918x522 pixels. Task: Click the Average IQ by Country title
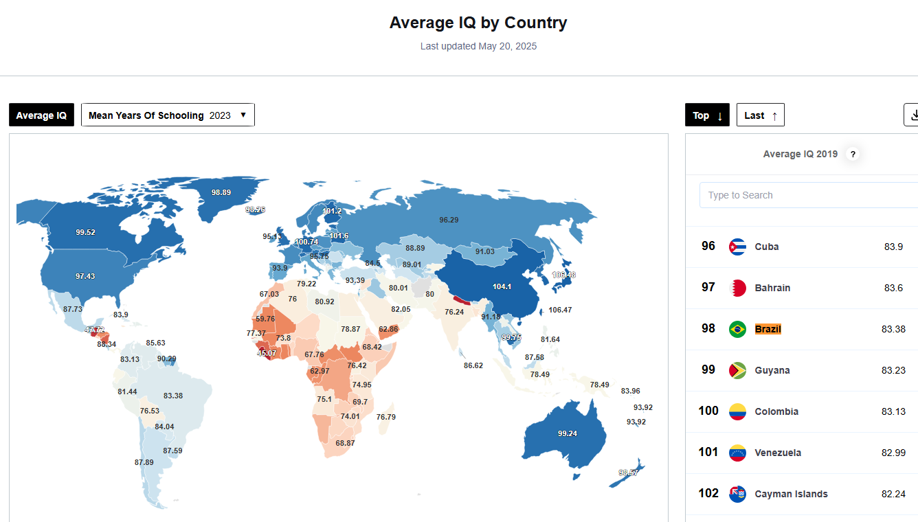point(478,23)
